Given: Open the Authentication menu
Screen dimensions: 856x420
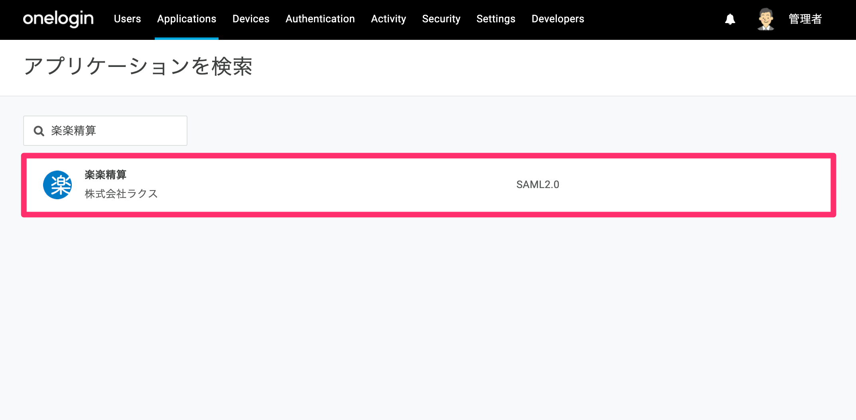Looking at the screenshot, I should pyautogui.click(x=320, y=19).
